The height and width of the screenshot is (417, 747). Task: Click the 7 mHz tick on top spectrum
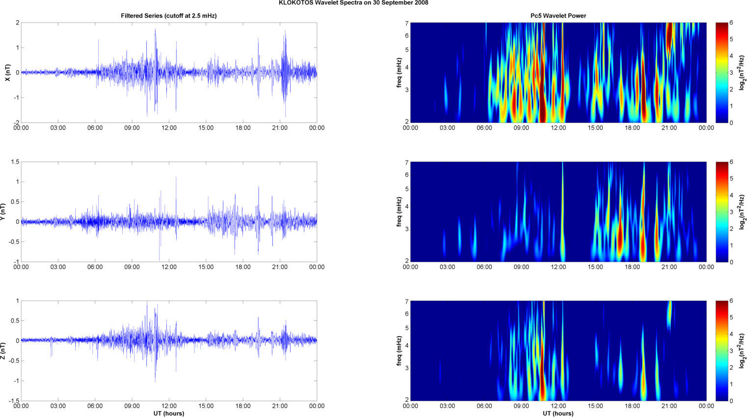click(407, 23)
